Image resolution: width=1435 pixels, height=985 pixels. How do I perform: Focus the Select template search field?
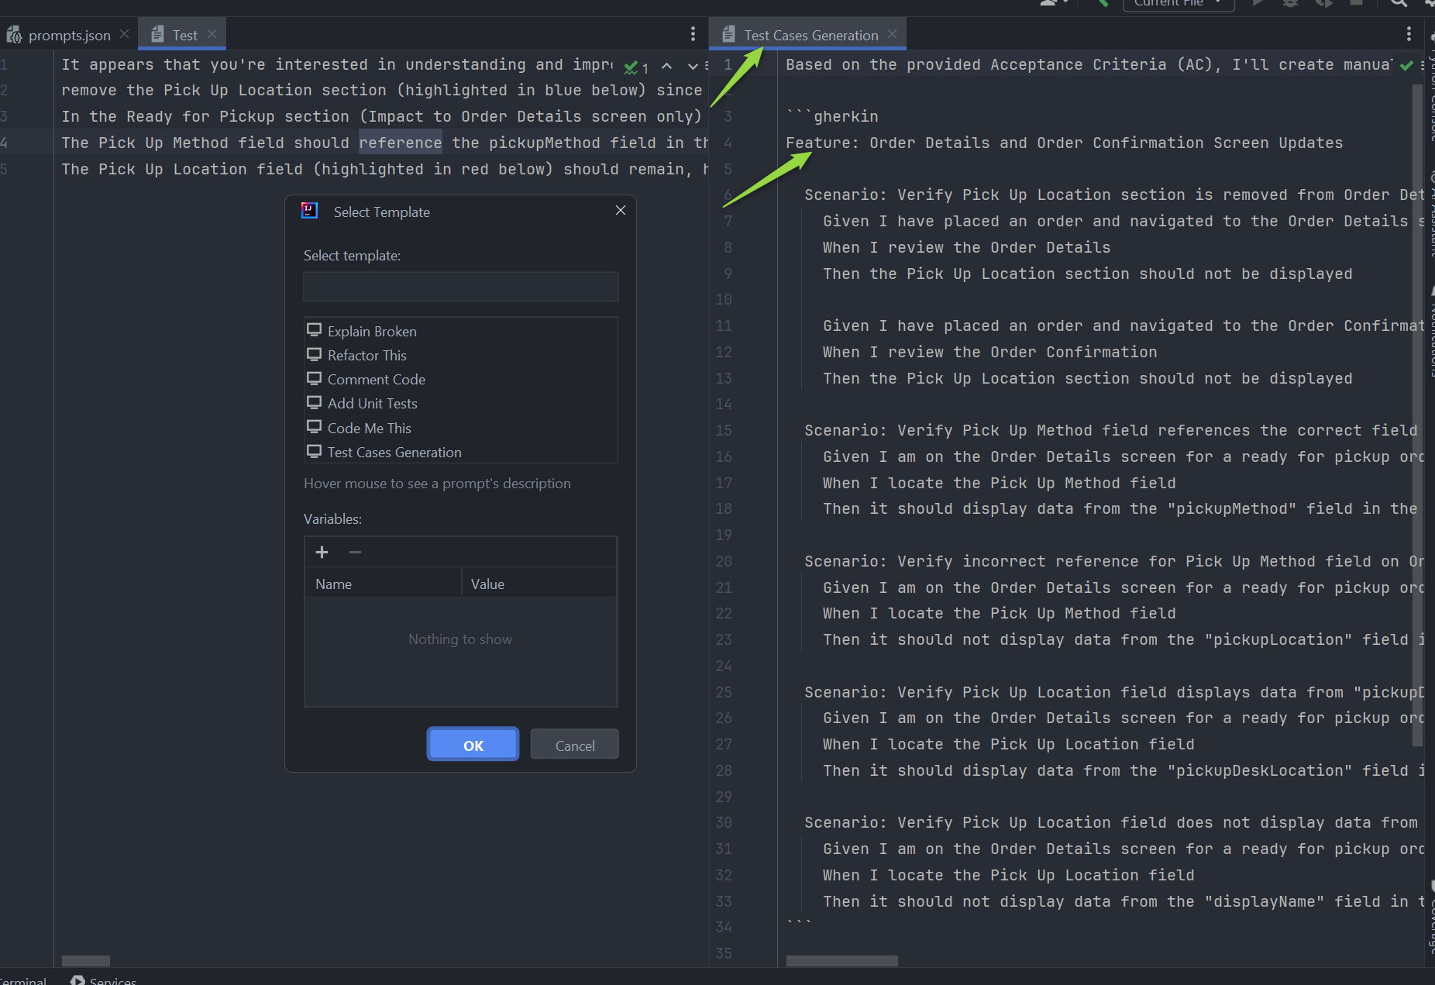[x=460, y=286]
